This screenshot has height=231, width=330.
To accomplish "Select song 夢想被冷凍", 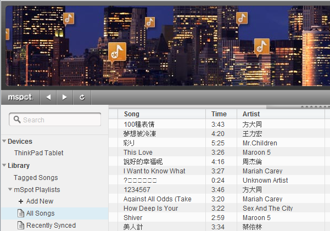I will [139, 133].
